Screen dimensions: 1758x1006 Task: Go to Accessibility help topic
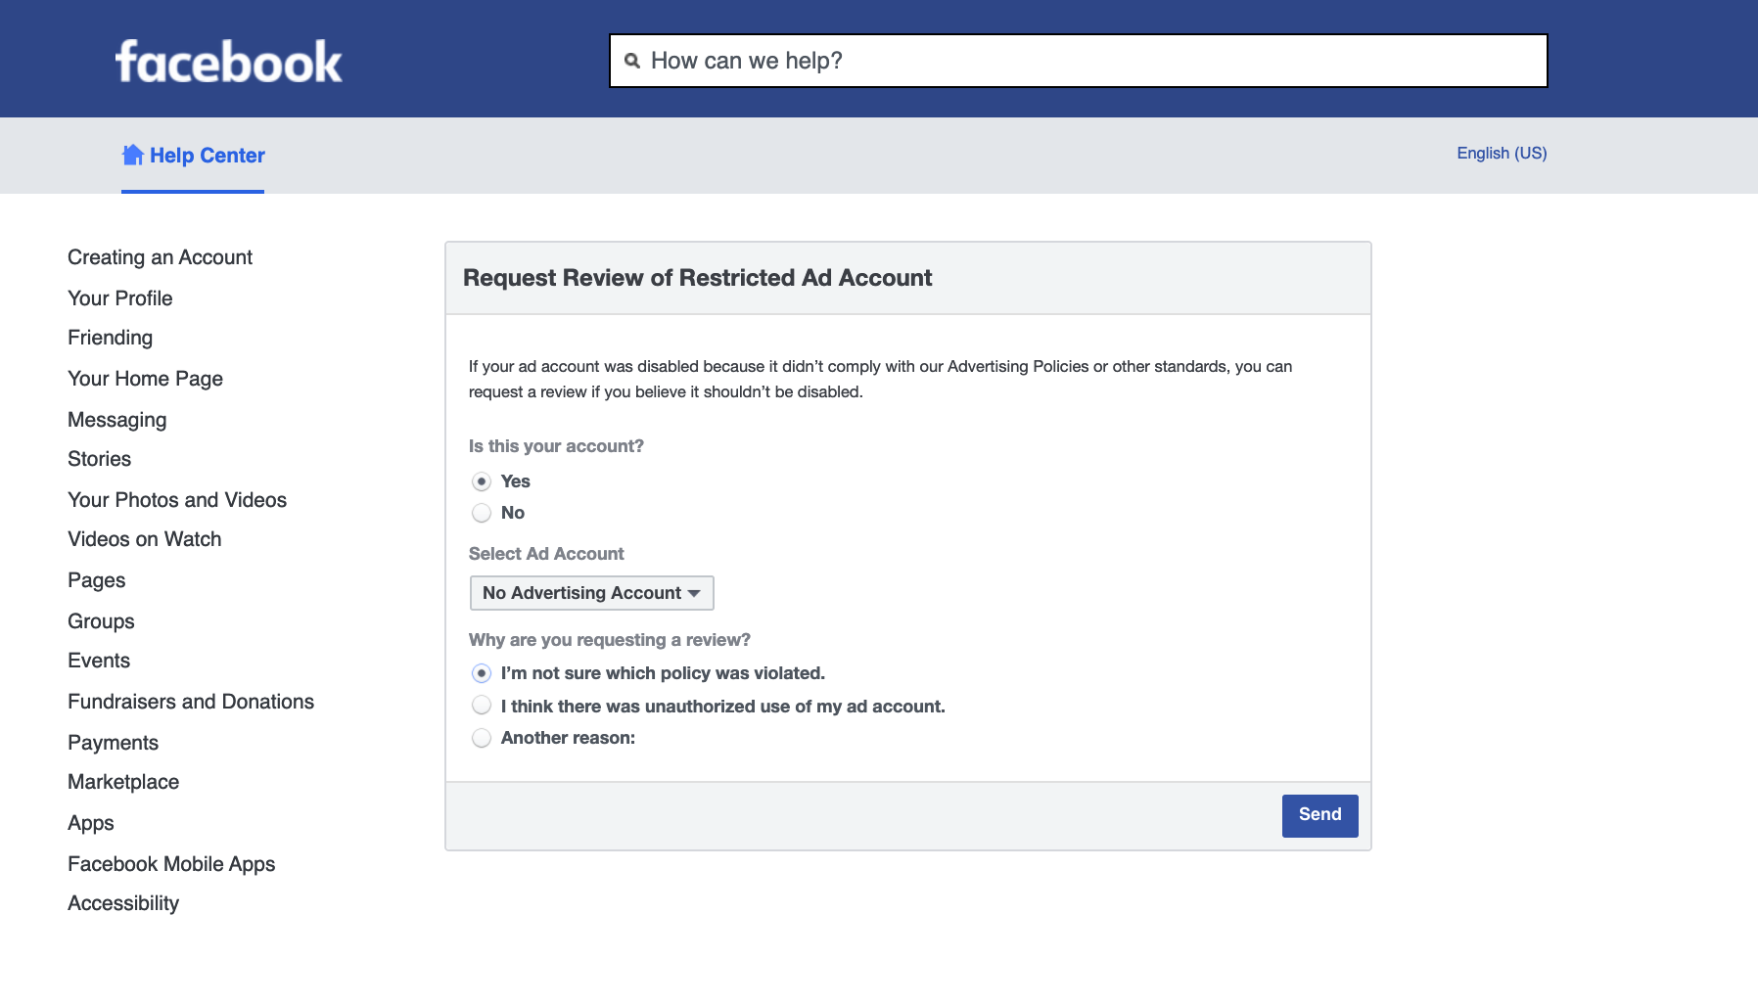tap(123, 903)
